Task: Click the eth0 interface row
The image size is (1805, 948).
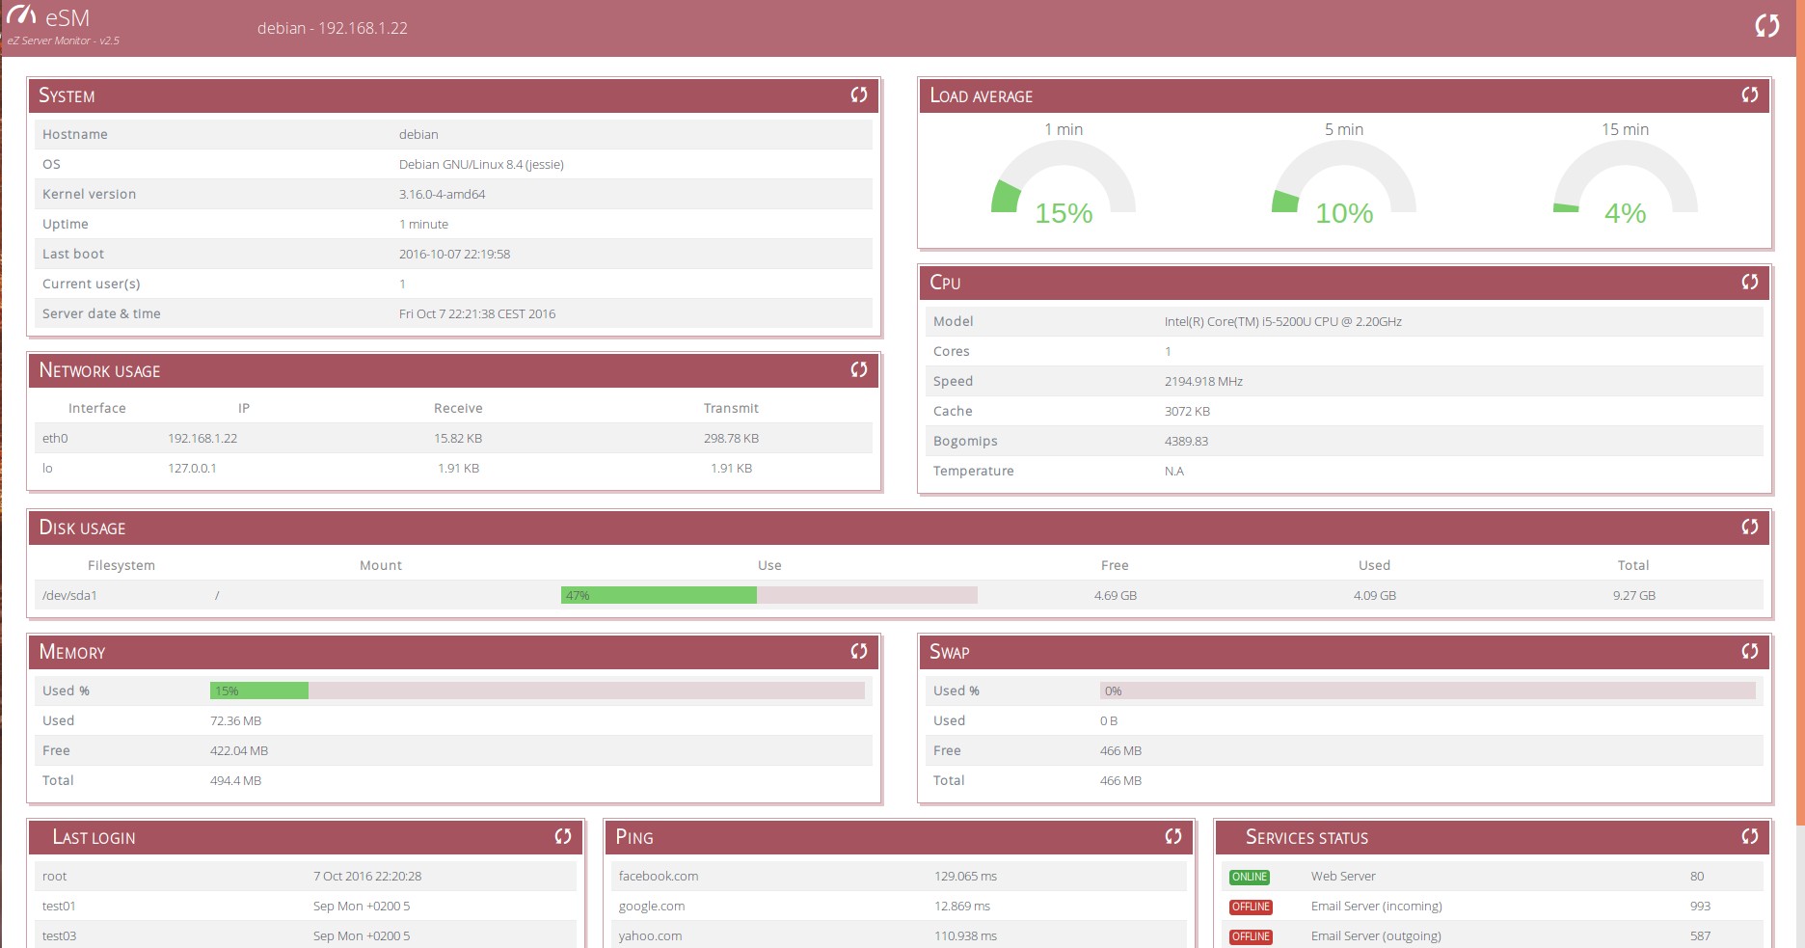Action: click(453, 438)
